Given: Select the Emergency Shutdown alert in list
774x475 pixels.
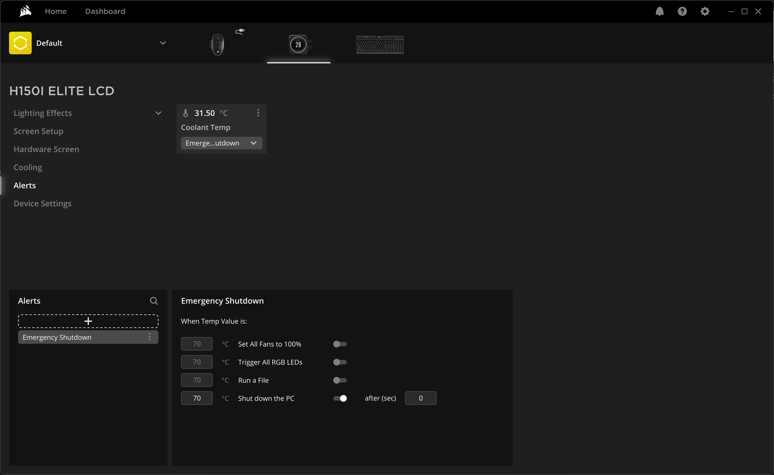Looking at the screenshot, I should point(88,337).
